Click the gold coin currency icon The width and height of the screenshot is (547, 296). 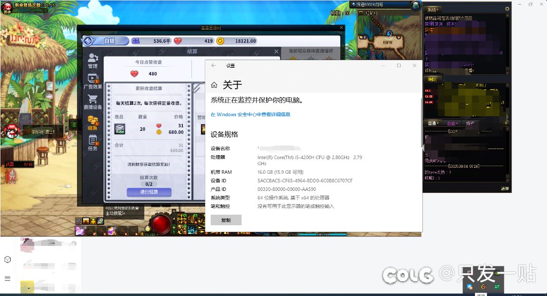click(x=220, y=41)
